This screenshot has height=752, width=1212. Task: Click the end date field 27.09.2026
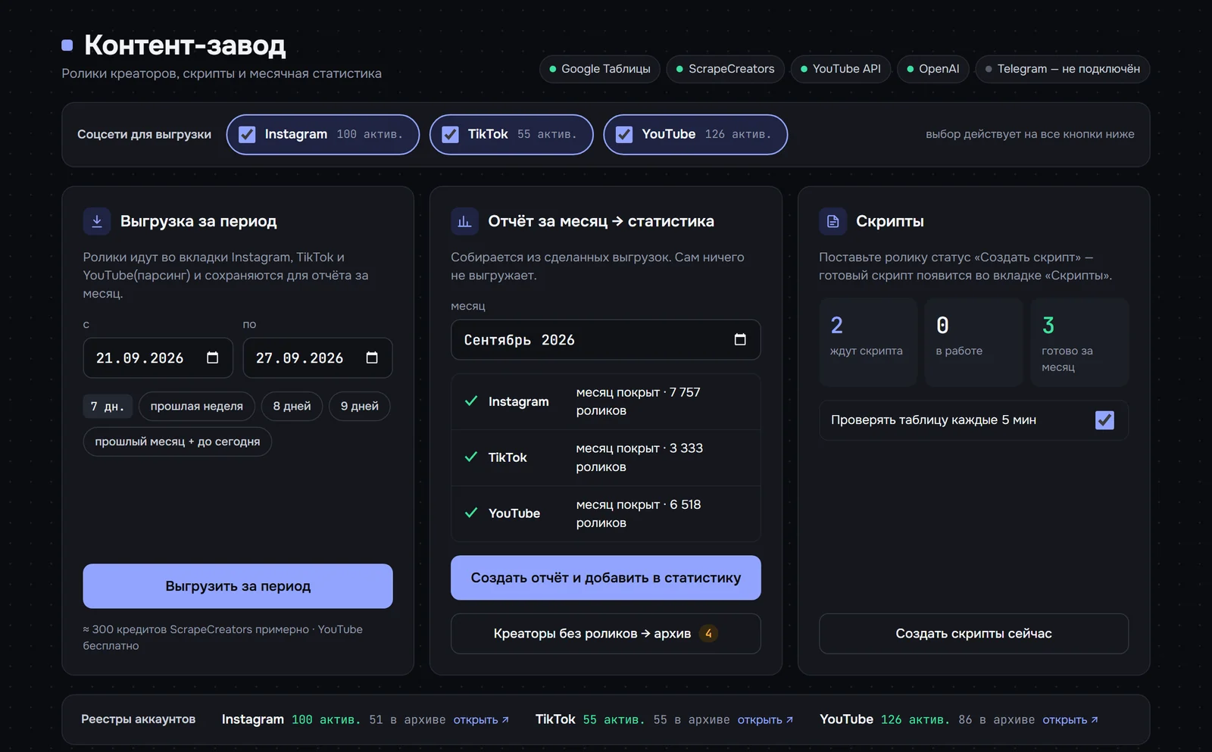[317, 357]
